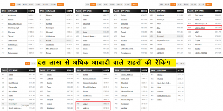The image size is (223, 111).
Task: Open the Wardha city link
Action: point(197,49)
